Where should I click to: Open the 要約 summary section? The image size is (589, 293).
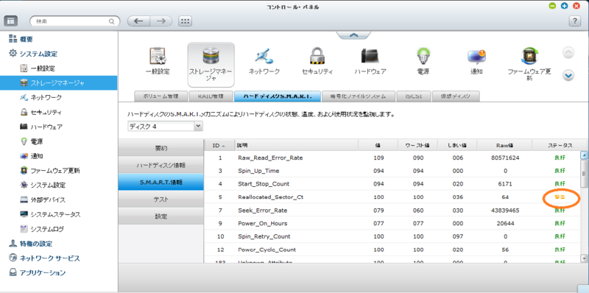(161, 148)
